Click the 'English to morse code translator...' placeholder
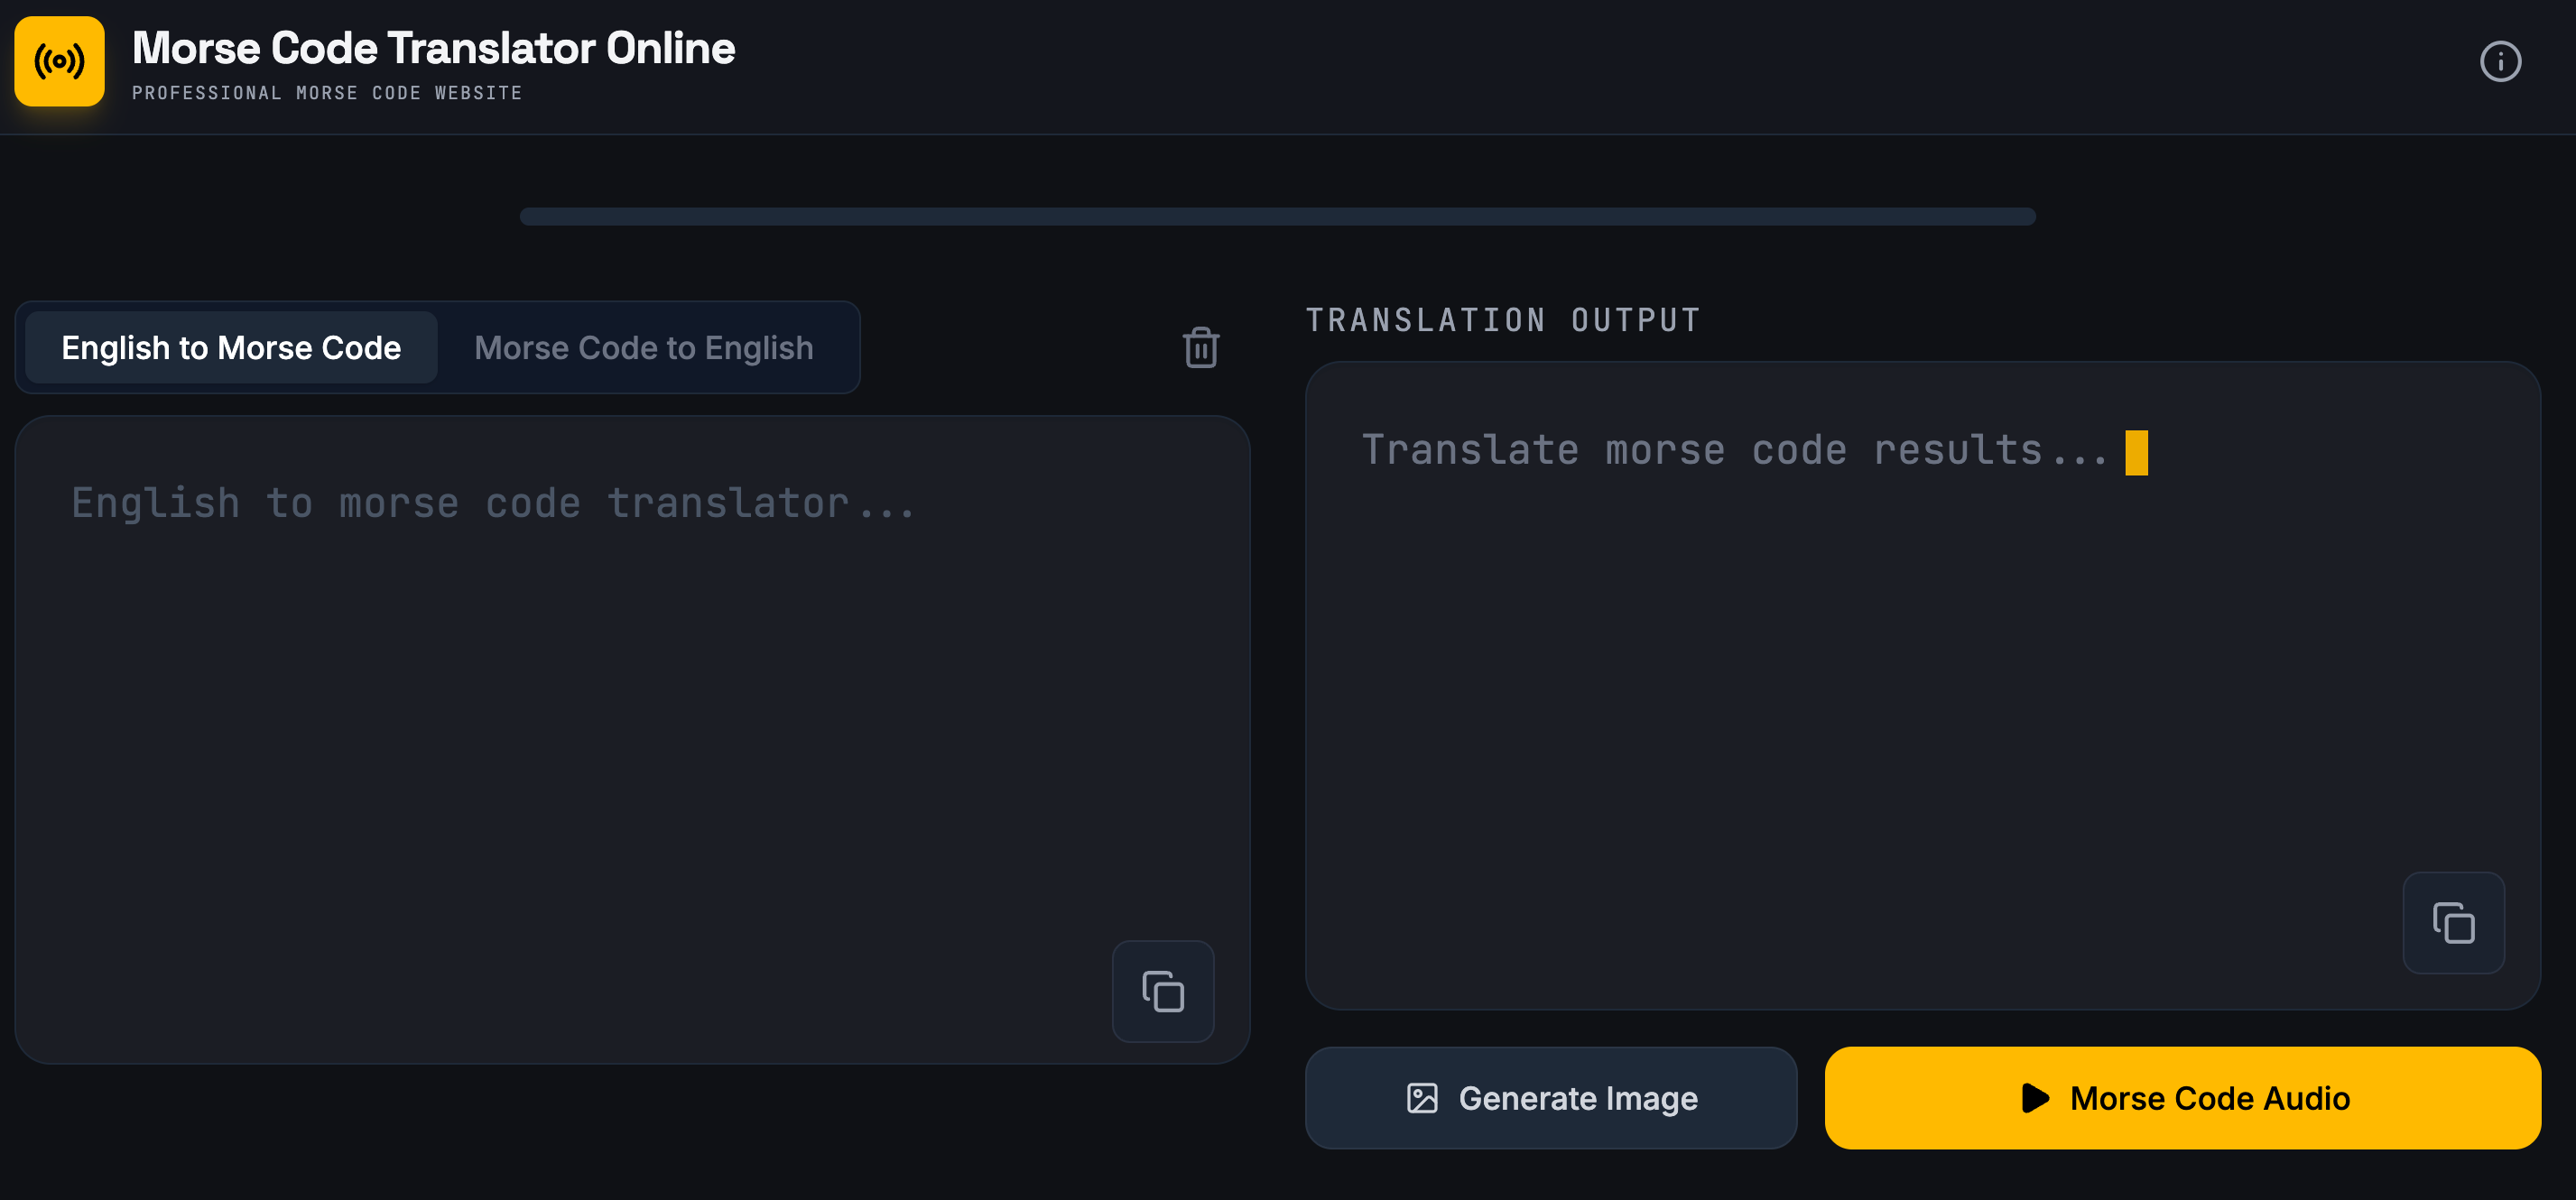 [x=493, y=504]
